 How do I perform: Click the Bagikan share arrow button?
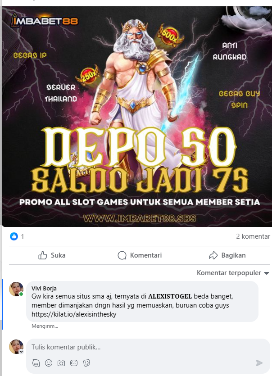(227, 255)
